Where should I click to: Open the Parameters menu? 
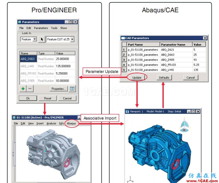pyautogui.click(x=41, y=28)
